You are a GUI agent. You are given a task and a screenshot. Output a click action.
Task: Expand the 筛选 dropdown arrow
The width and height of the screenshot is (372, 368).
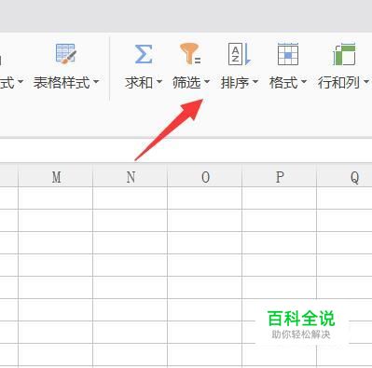pos(207,82)
